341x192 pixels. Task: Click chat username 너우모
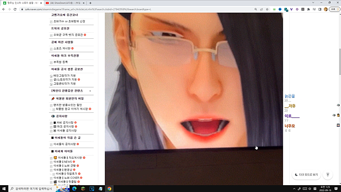coord(290,126)
